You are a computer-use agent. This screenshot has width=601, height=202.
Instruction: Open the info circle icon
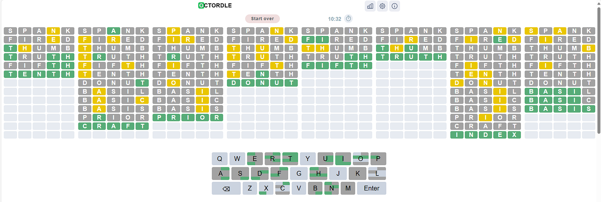point(395,6)
